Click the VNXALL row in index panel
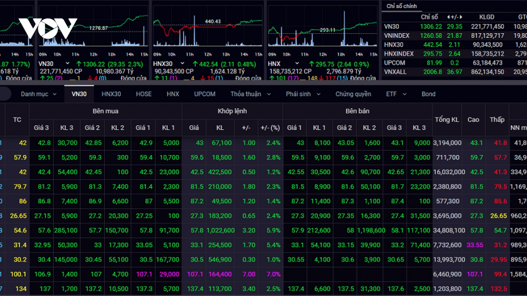 click(x=455, y=72)
